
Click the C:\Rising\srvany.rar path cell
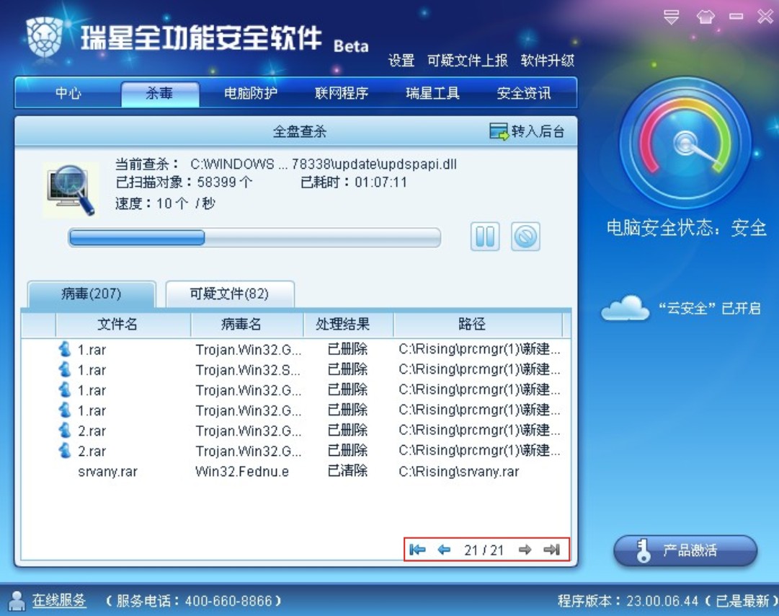click(458, 471)
